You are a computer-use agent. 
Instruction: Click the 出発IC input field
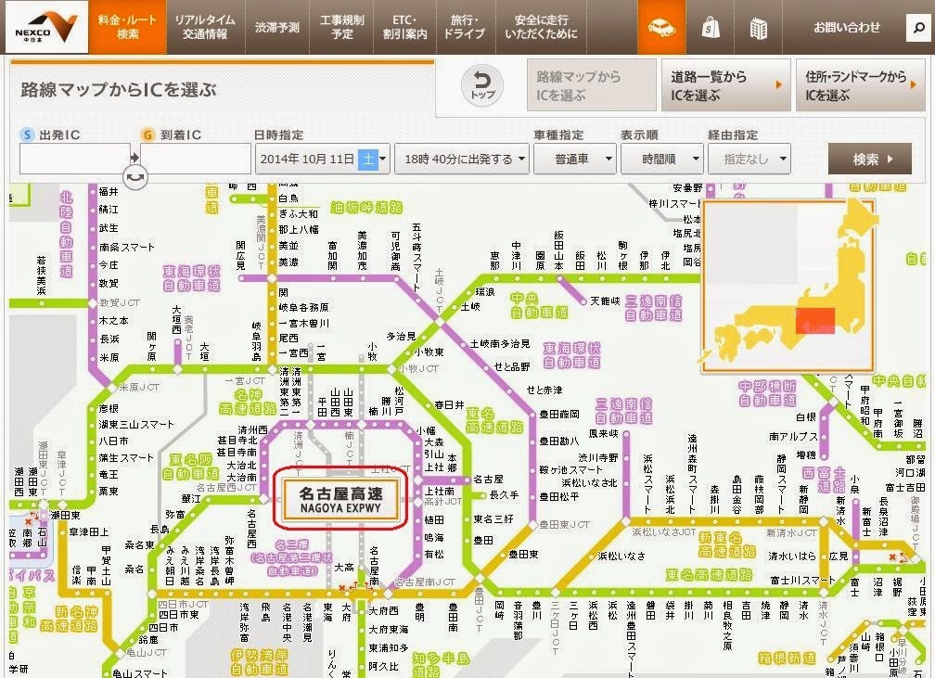(x=75, y=159)
